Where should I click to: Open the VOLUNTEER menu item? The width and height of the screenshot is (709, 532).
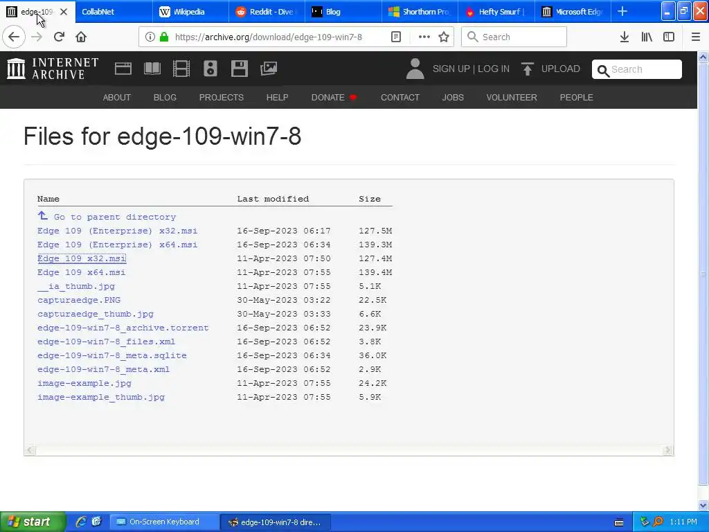(x=512, y=97)
